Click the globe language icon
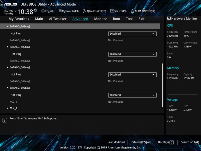This screenshot has width=201, height=151. [x=43, y=11]
